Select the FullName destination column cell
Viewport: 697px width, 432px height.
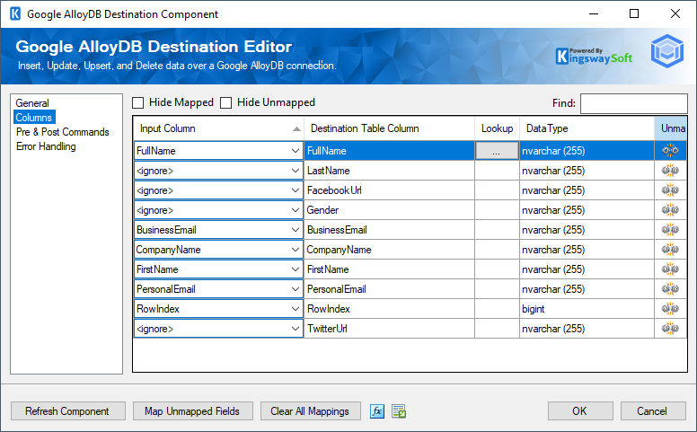tap(389, 151)
